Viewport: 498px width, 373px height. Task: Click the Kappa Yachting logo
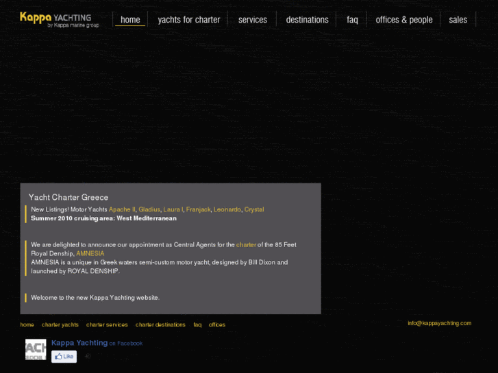click(x=60, y=19)
